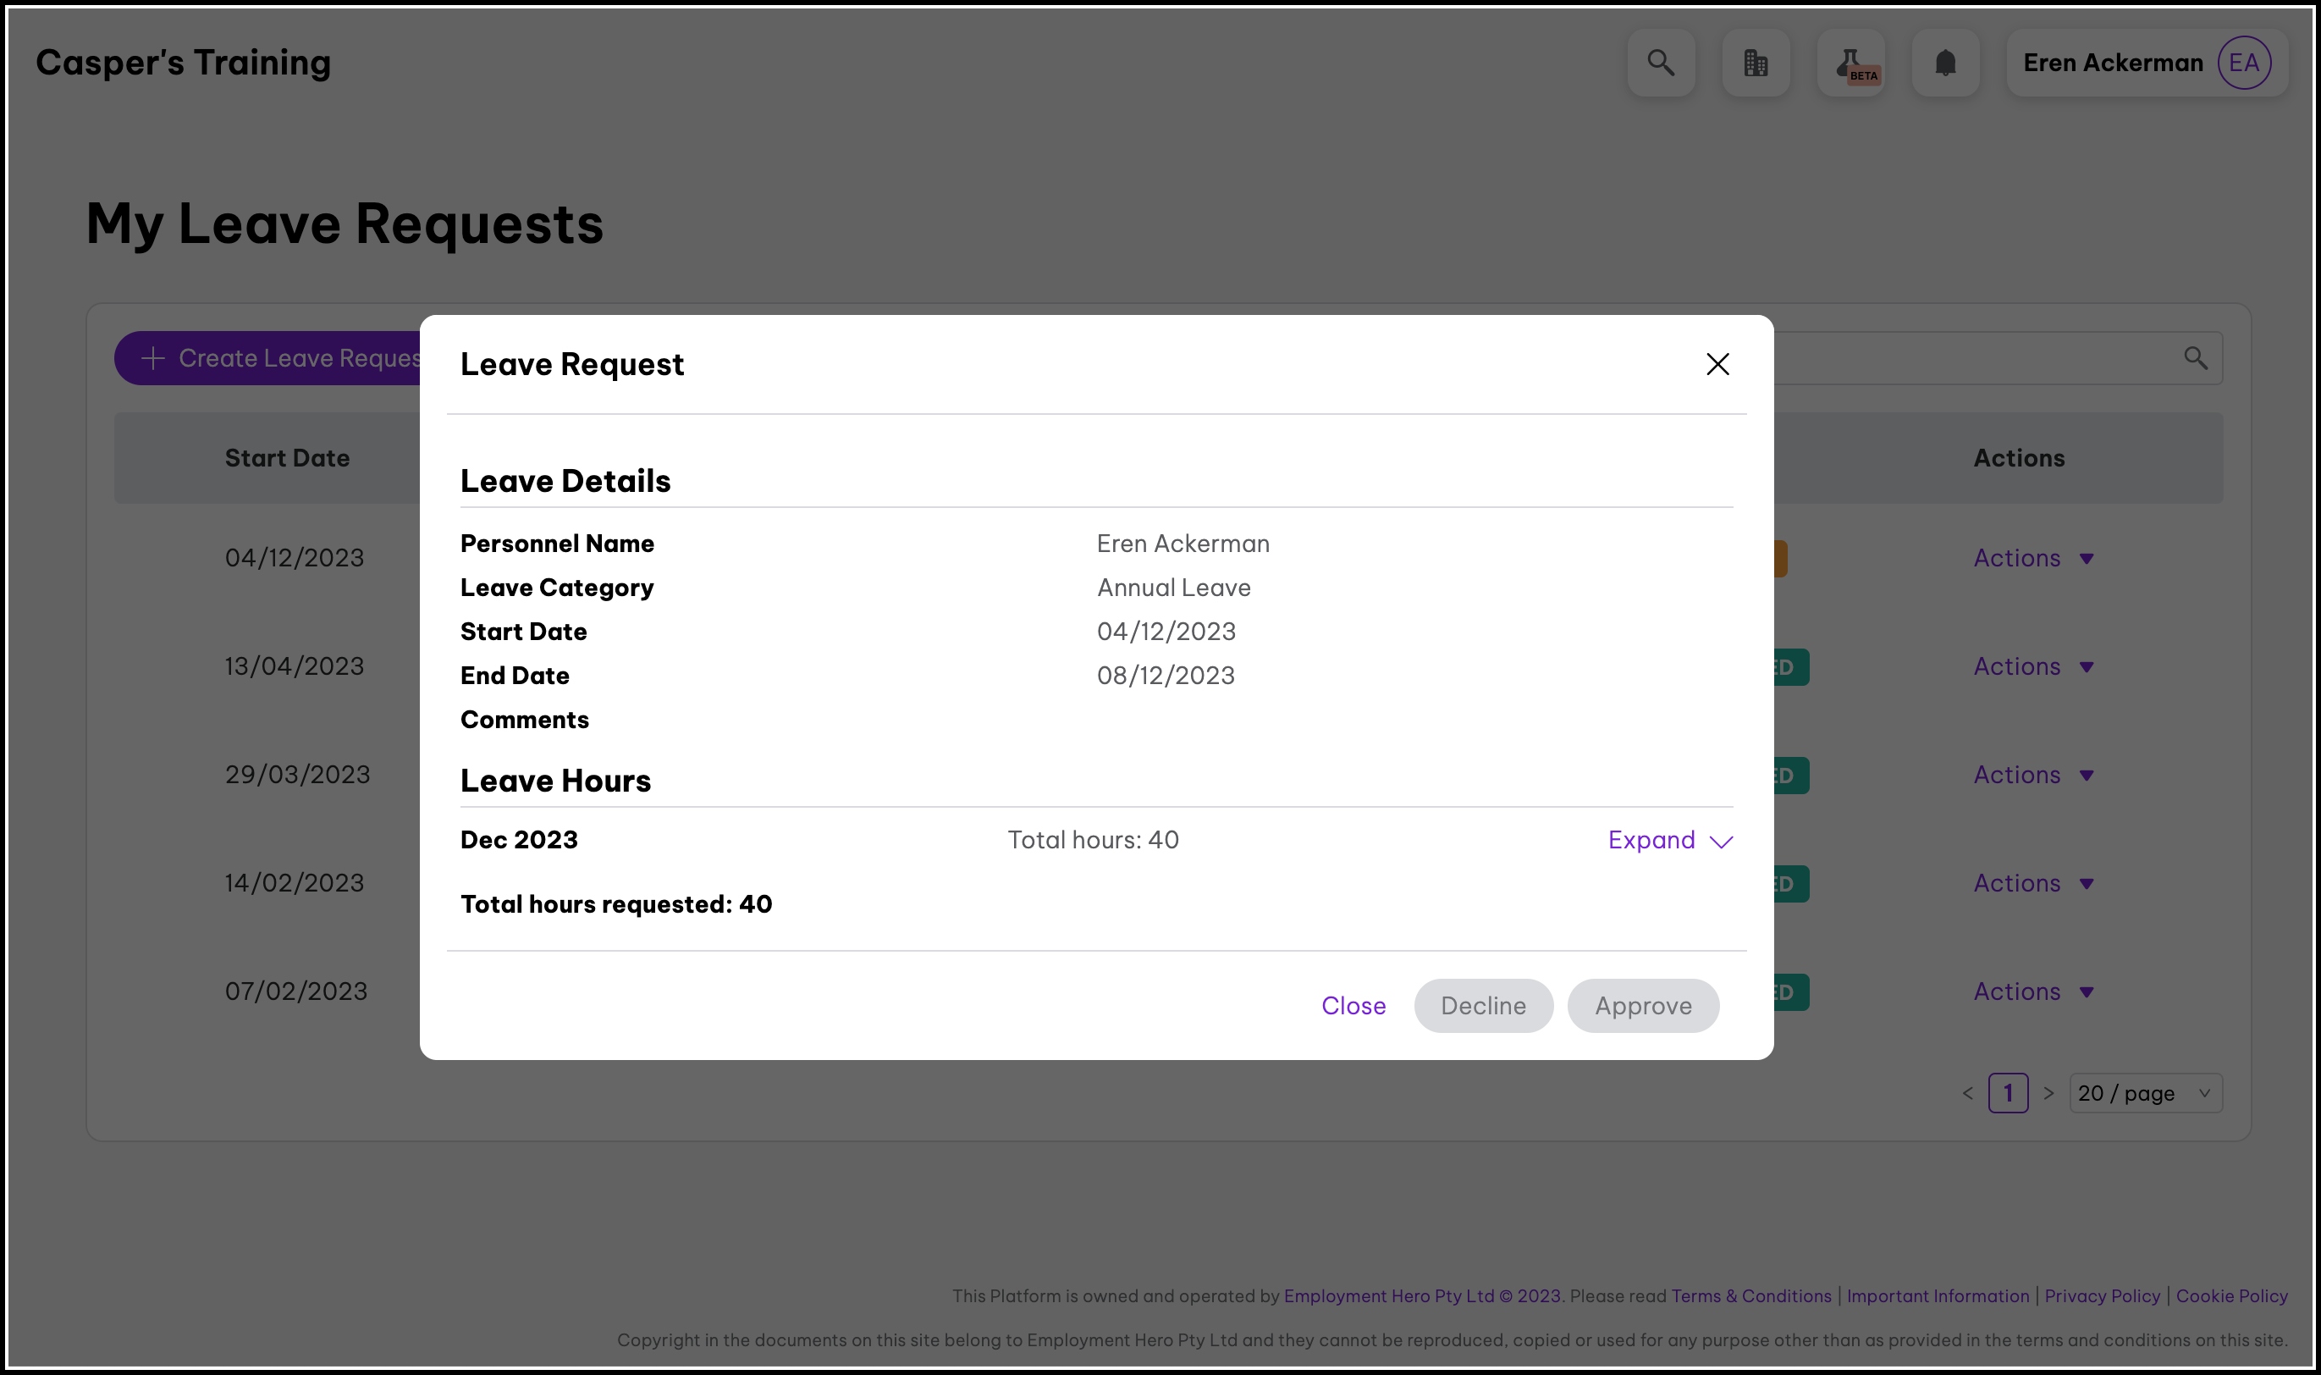Go to page 1 in pagination
The height and width of the screenshot is (1375, 2321).
pos(2008,1093)
